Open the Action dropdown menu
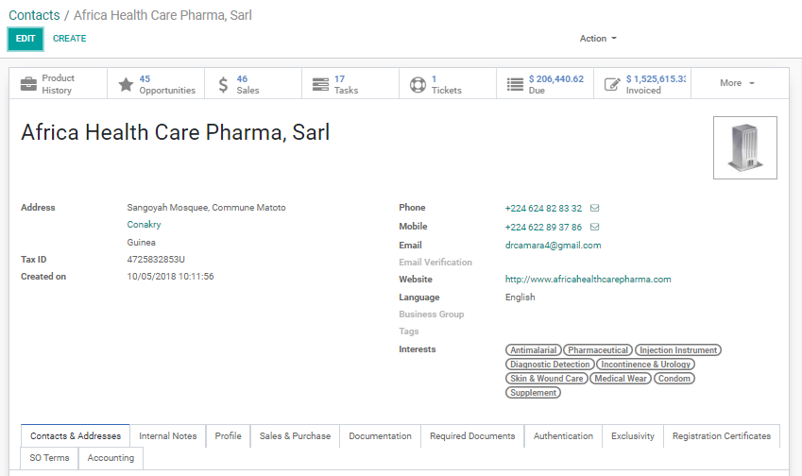Image resolution: width=802 pixels, height=476 pixels. coord(598,39)
